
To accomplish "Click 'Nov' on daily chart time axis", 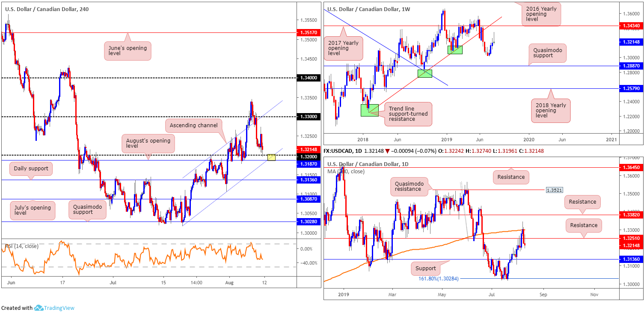I will pyautogui.click(x=594, y=295).
